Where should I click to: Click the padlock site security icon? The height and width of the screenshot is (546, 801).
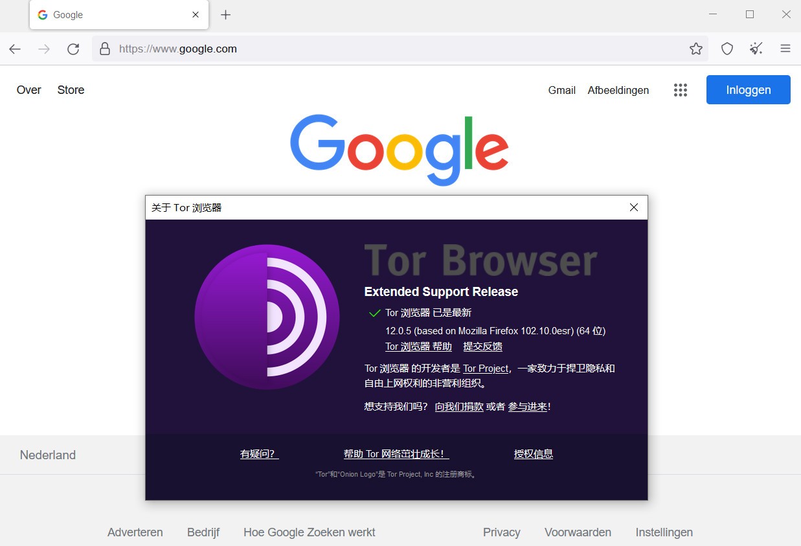pos(104,49)
